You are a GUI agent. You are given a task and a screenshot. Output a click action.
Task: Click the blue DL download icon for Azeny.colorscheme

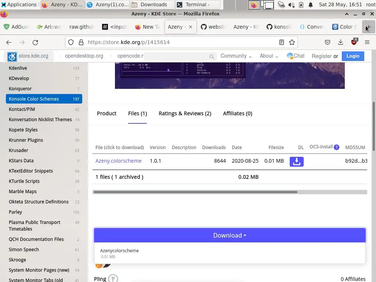point(296,162)
